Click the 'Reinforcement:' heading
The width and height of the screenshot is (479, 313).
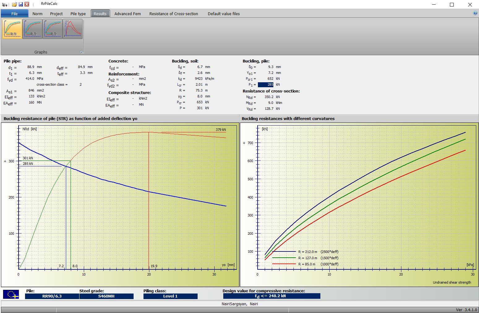click(124, 74)
